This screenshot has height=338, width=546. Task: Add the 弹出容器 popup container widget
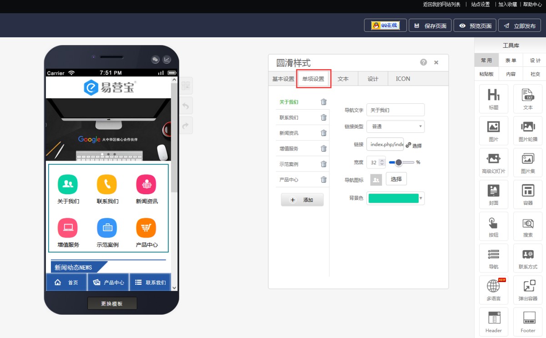[x=528, y=290]
